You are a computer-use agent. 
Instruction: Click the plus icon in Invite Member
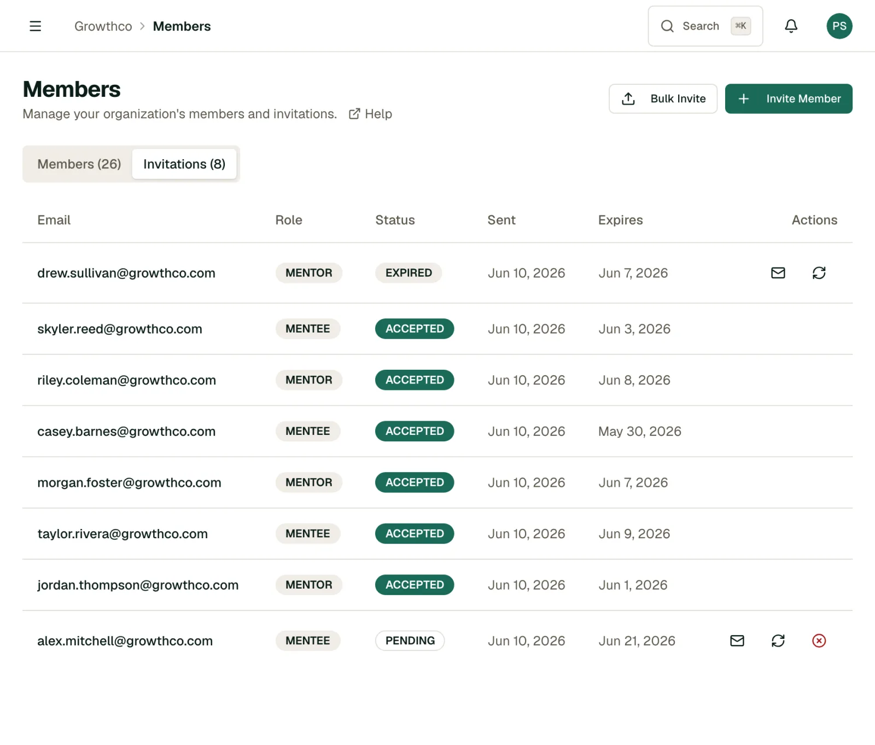pos(743,98)
